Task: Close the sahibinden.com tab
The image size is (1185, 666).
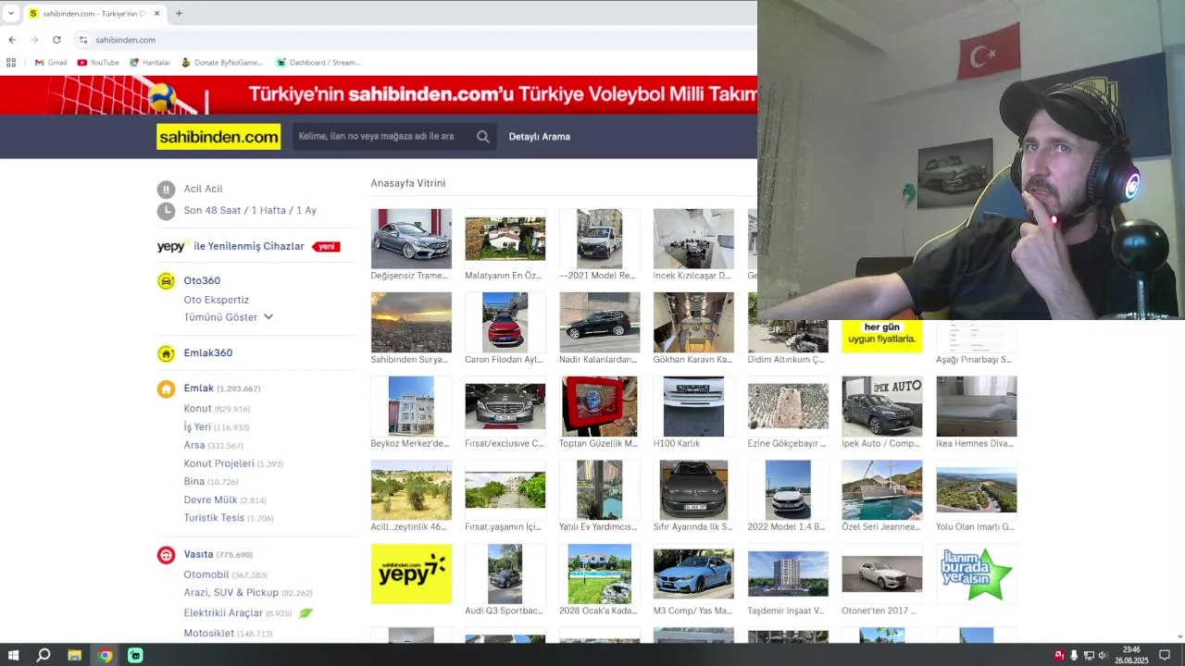Action: 156,14
